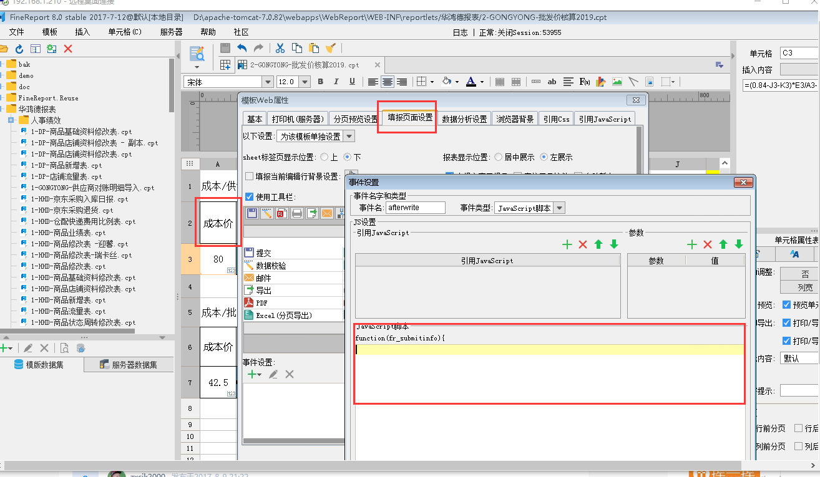820x477 pixels.
Task: Click the Cut scissors icon in toolbar
Action: coord(280,48)
